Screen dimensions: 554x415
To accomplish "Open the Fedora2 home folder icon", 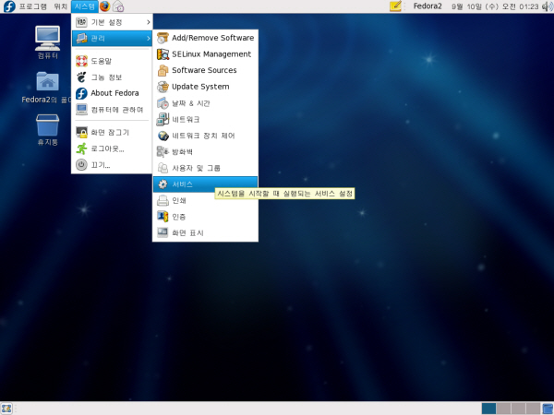I will pyautogui.click(x=47, y=88).
